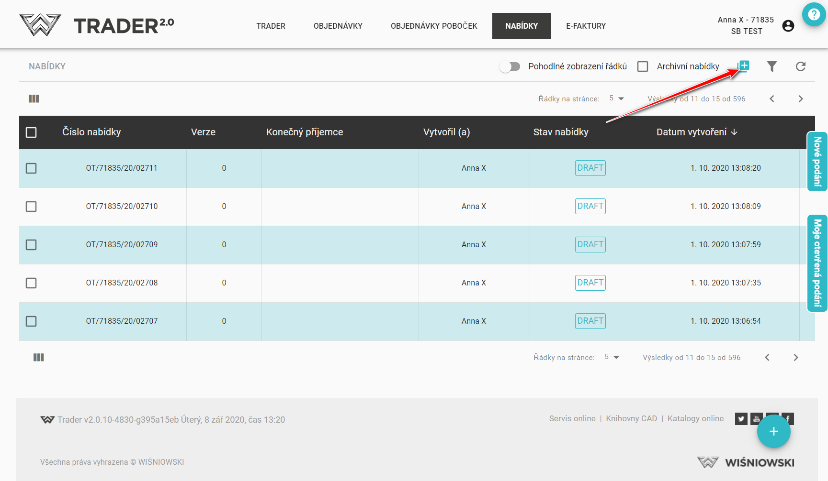Viewport: 828px width, 481px height.
Task: Refresh the offers list
Action: [x=800, y=66]
